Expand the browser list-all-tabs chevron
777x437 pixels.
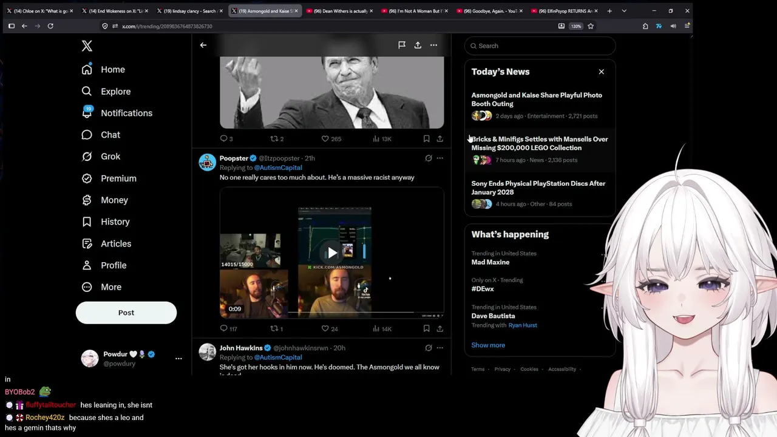tap(624, 11)
